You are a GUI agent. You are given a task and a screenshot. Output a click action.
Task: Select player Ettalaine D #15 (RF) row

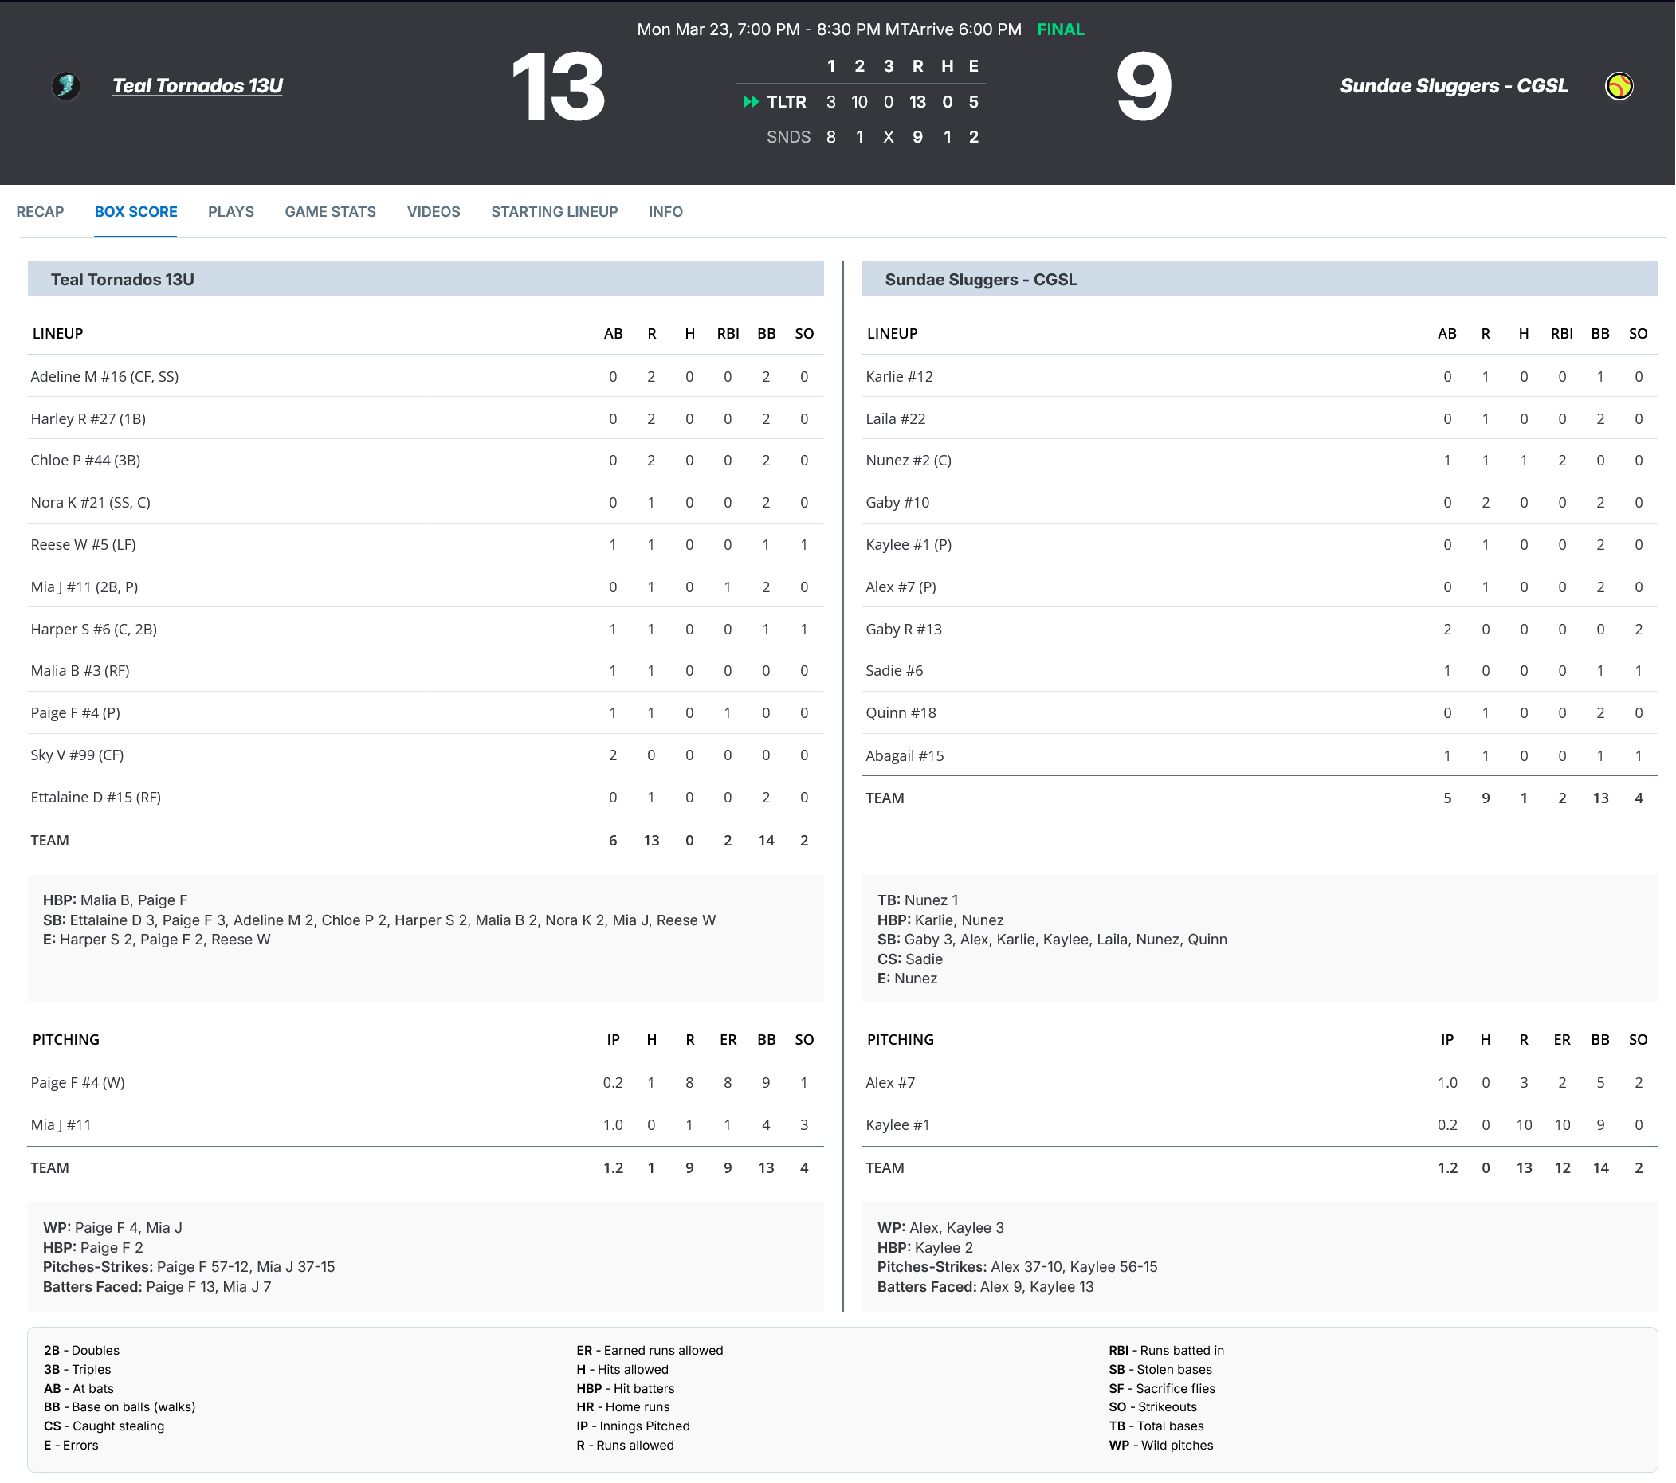95,797
